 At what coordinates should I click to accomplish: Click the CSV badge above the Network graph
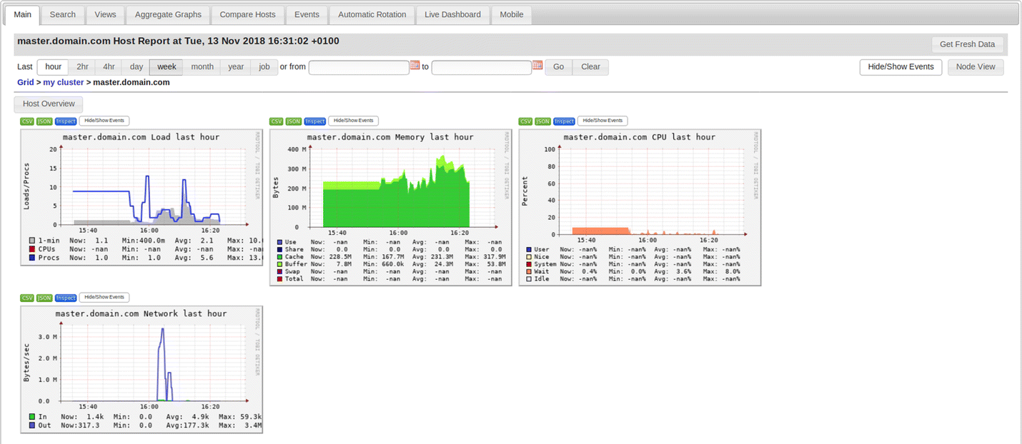point(27,298)
